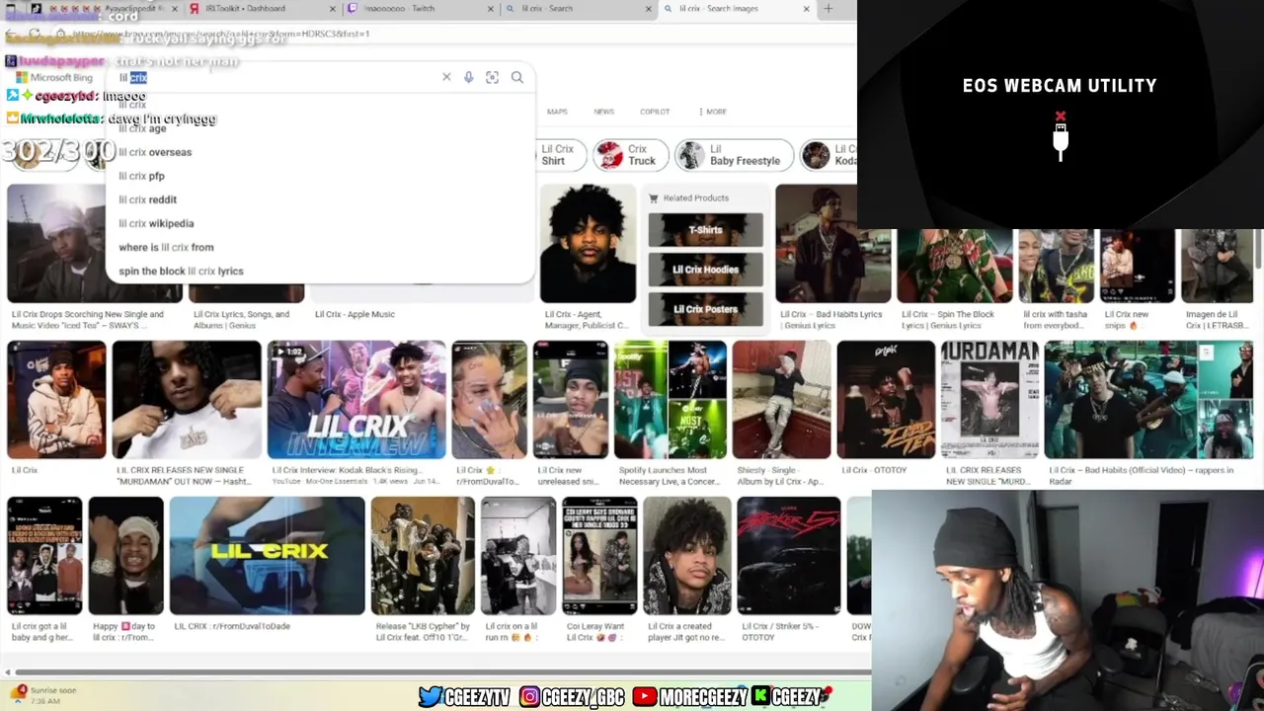This screenshot has height=711, width=1264.
Task: Open the Lil Crix Posters related product
Action: point(705,309)
